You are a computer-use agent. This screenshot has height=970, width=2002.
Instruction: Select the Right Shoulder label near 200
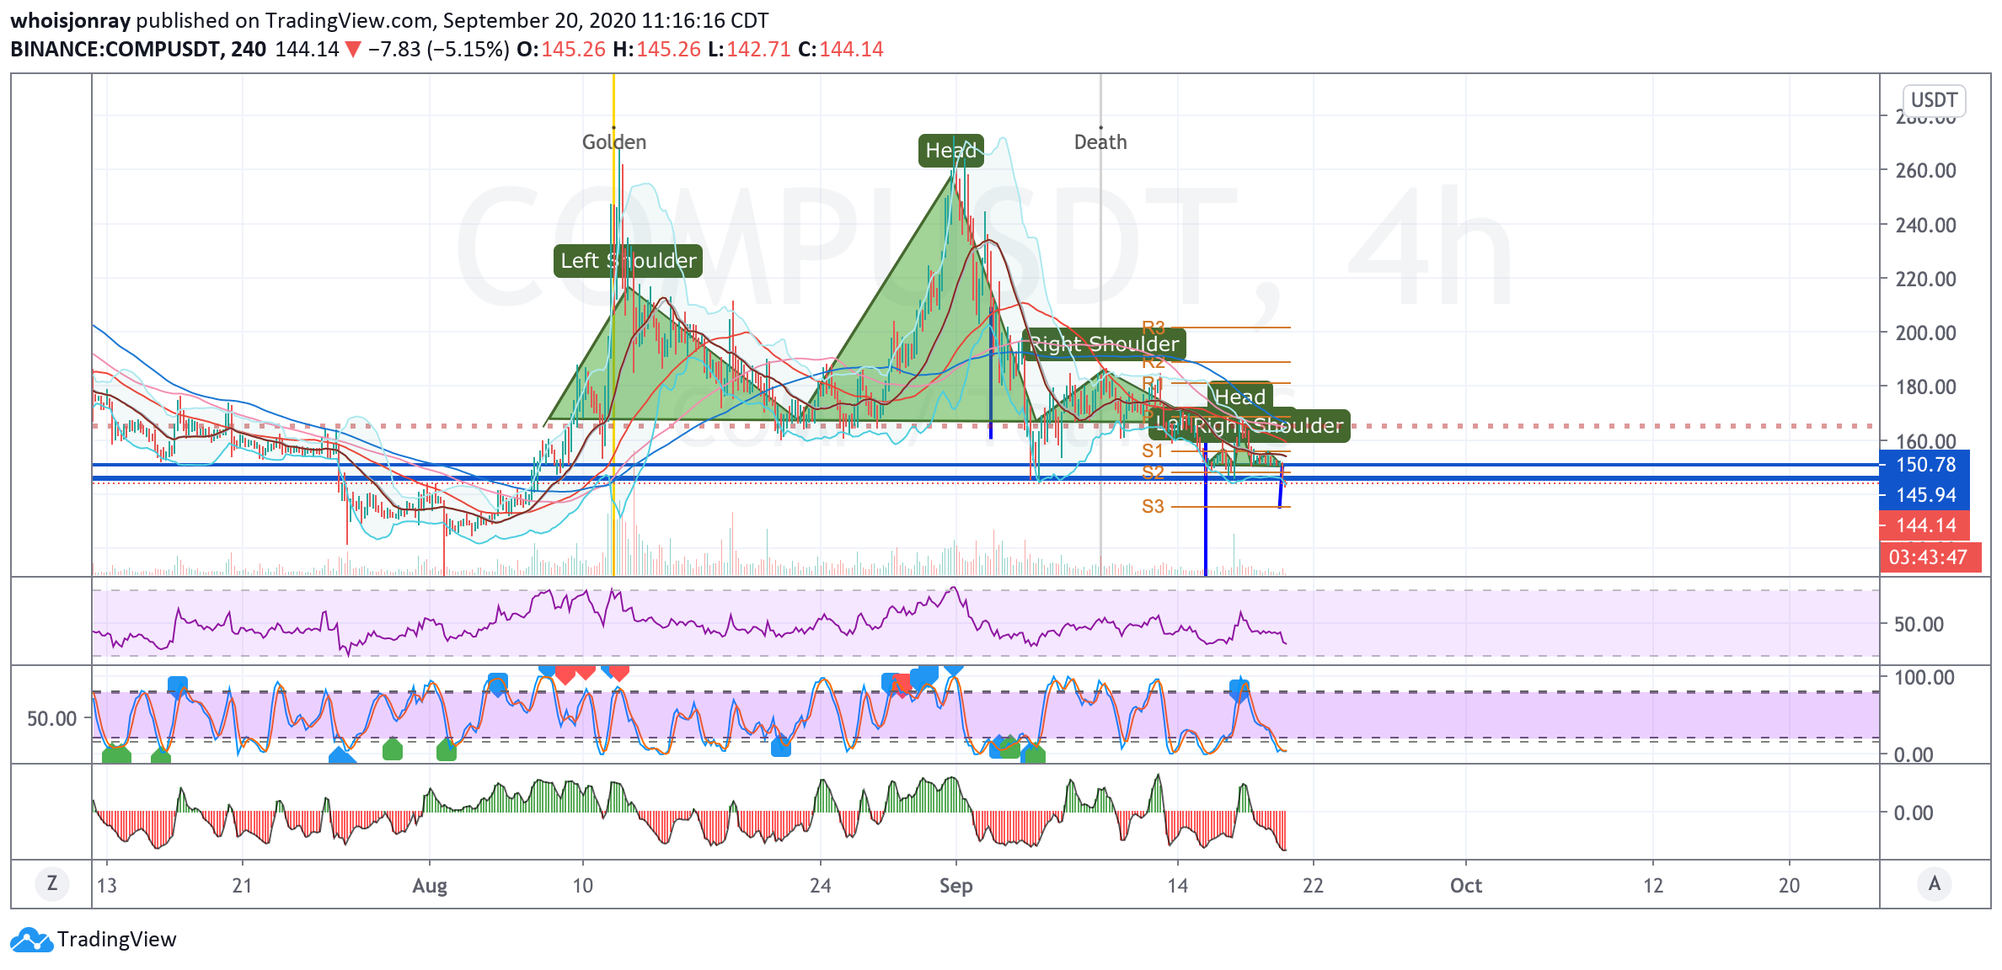coord(1105,344)
